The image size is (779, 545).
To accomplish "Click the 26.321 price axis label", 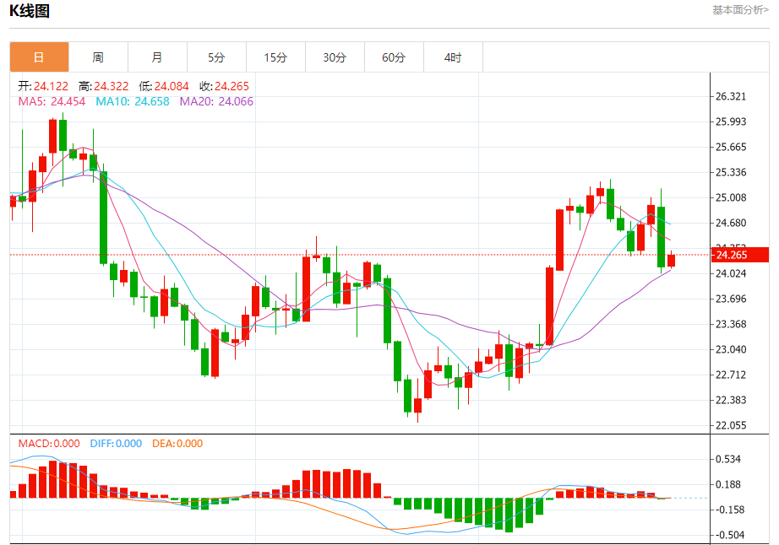I will tap(731, 97).
